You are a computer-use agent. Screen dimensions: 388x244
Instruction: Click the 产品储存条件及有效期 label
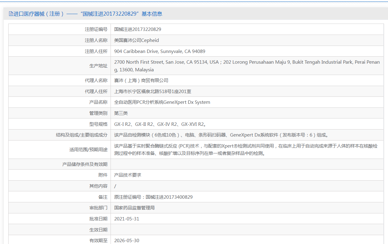[x=85, y=164]
